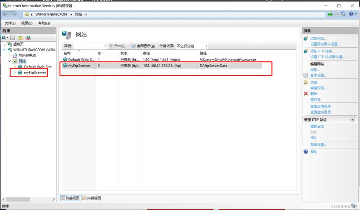Screen dimensions: 360x210
Task: Click the Basic Settings (基本设置) icon
Action: point(305,76)
